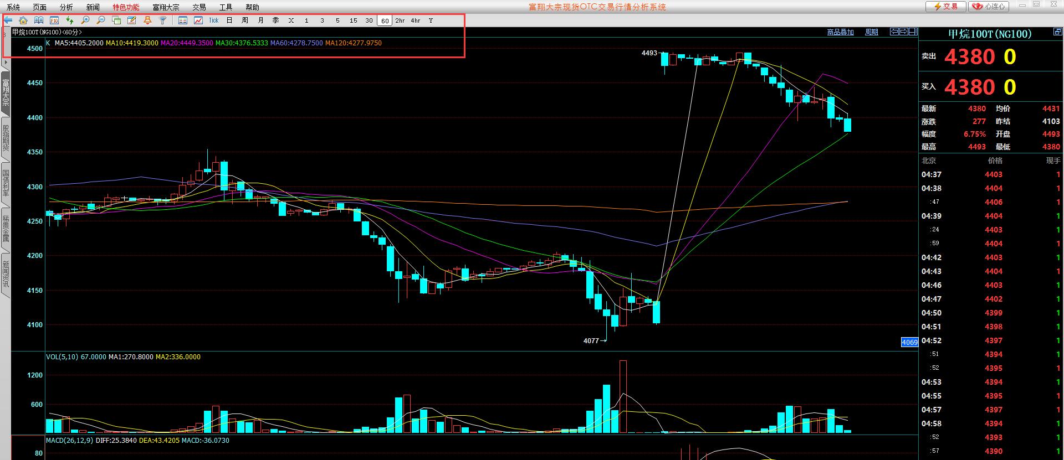Click the 交易 trade button
The image size is (1064, 460).
click(x=946, y=7)
